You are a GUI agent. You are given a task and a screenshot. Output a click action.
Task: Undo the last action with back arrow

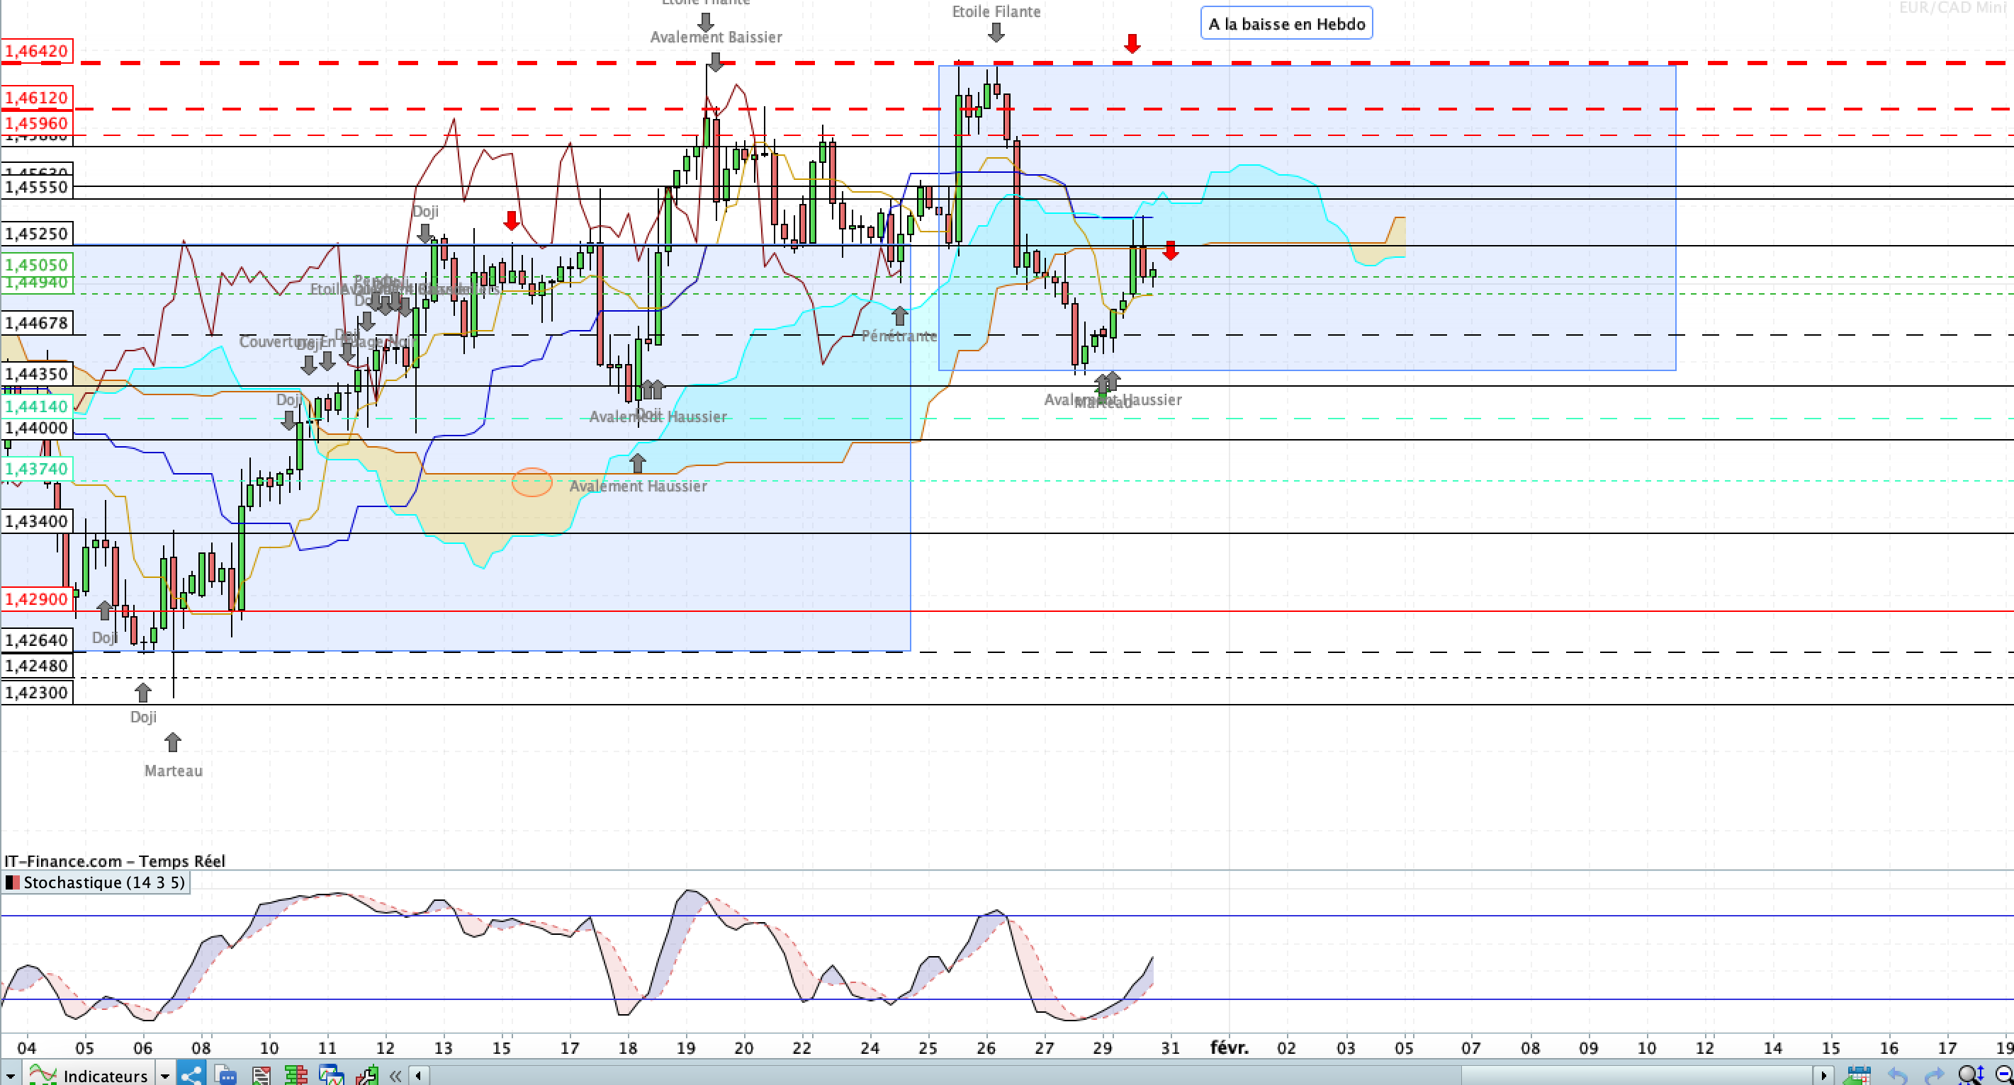pyautogui.click(x=1898, y=1076)
